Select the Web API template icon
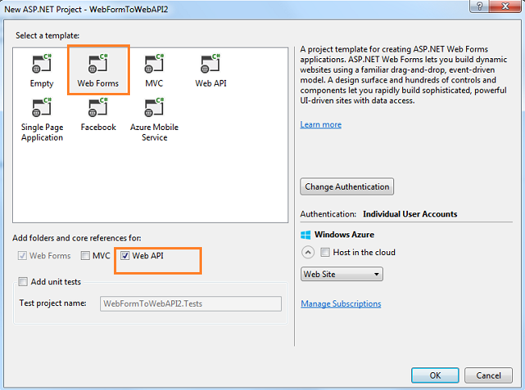 (x=209, y=65)
